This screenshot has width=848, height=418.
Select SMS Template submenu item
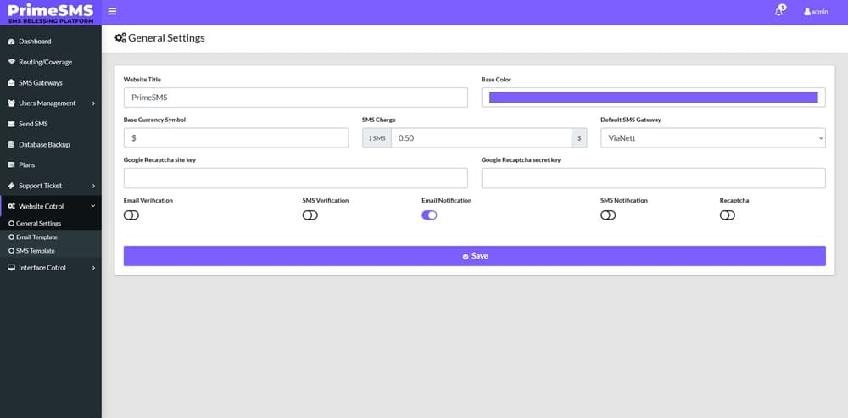(35, 251)
